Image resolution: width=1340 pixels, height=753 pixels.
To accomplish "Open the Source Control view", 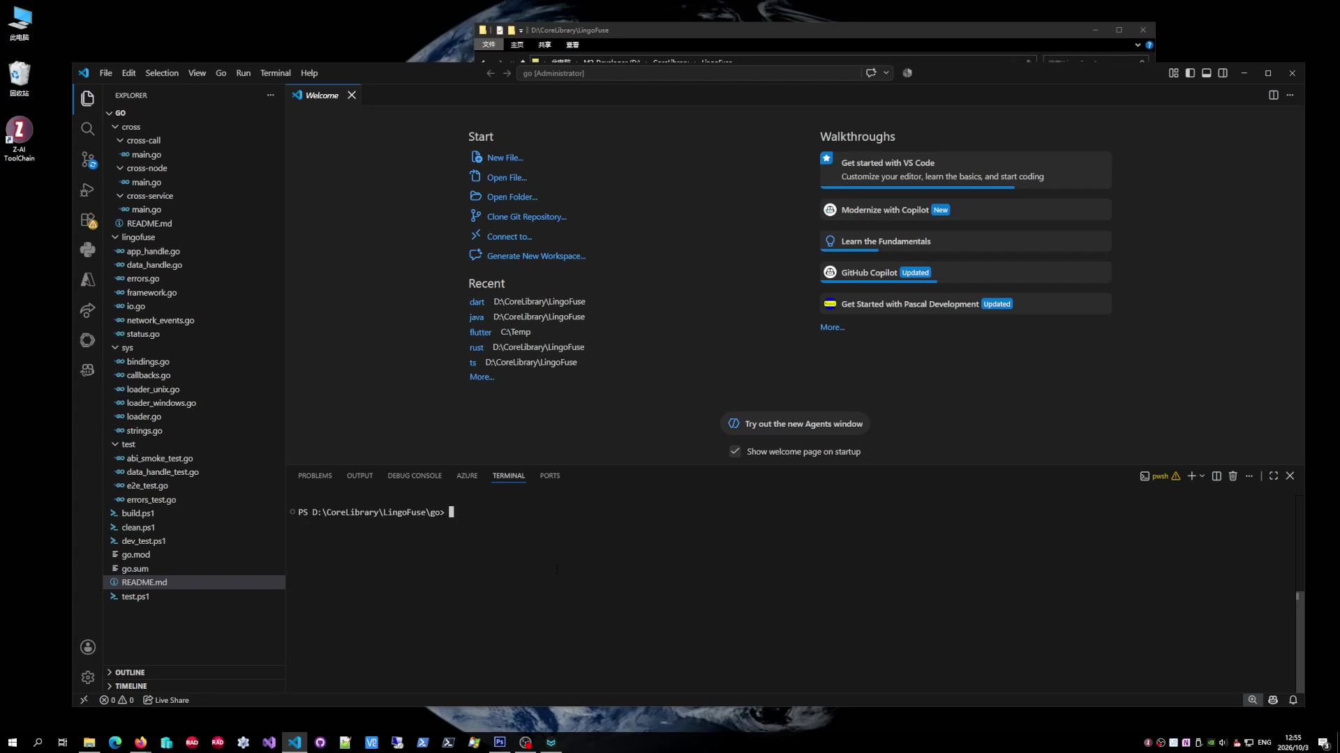I will 87,160.
